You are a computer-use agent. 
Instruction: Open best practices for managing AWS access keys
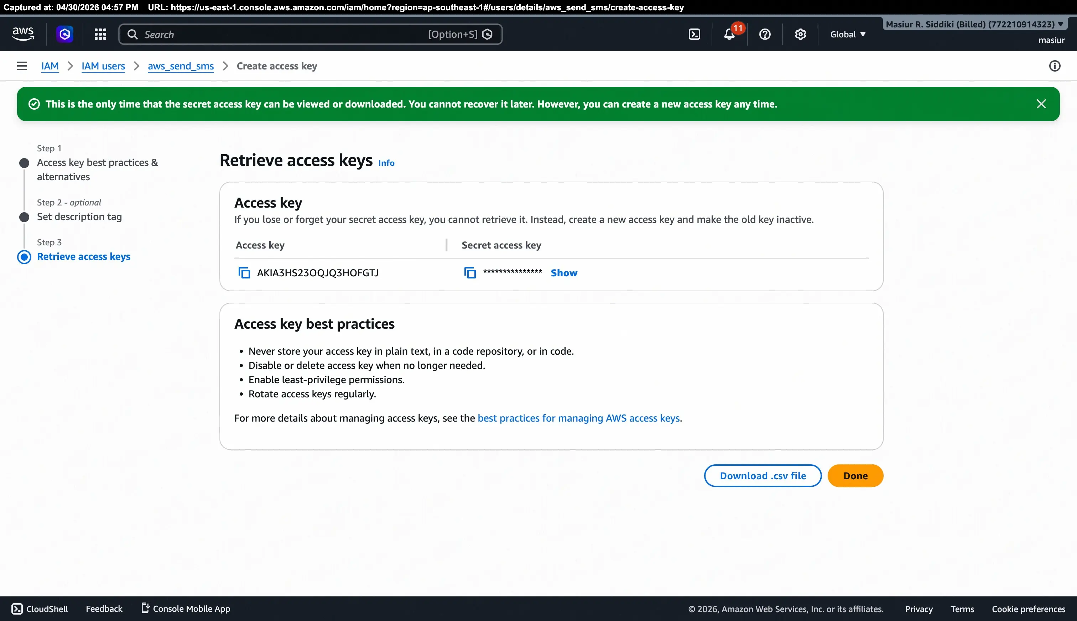578,418
